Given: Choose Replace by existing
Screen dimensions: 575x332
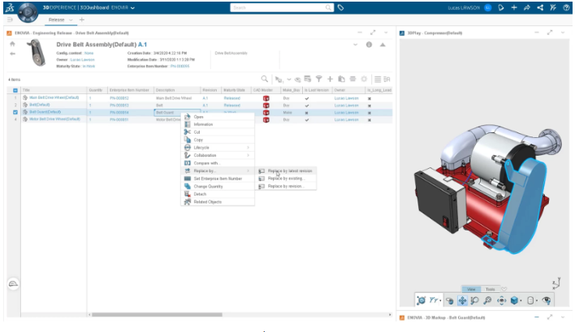Looking at the screenshot, I should [x=286, y=179].
